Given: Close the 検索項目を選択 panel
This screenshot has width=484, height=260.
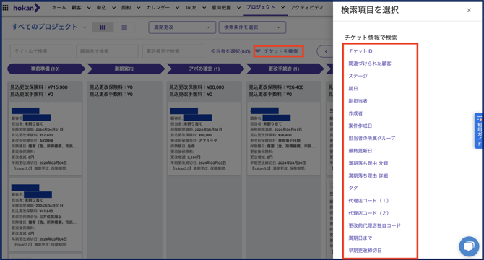Looking at the screenshot, I should (x=469, y=11).
